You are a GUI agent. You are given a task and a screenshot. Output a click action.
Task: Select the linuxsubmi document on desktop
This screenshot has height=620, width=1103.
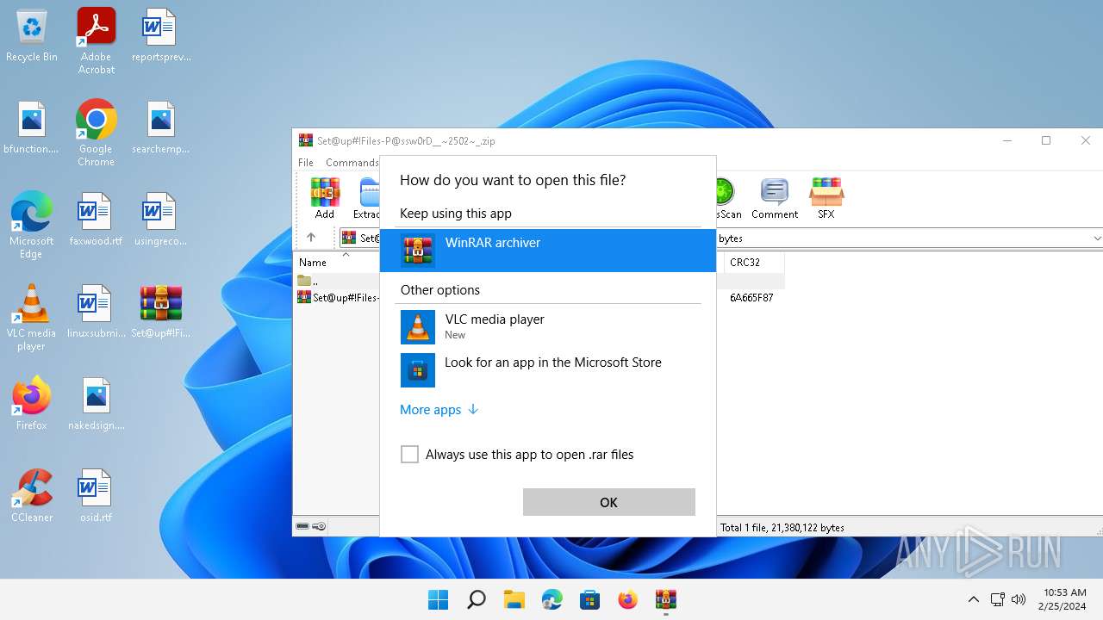(97, 313)
